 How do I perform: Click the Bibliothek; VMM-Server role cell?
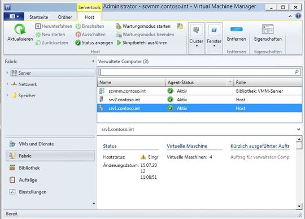click(259, 91)
